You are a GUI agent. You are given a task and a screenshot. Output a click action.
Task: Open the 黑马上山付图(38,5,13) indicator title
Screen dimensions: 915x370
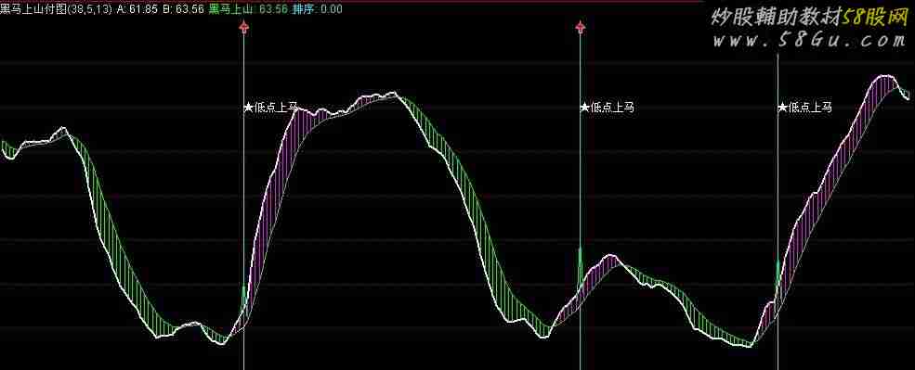click(x=56, y=9)
